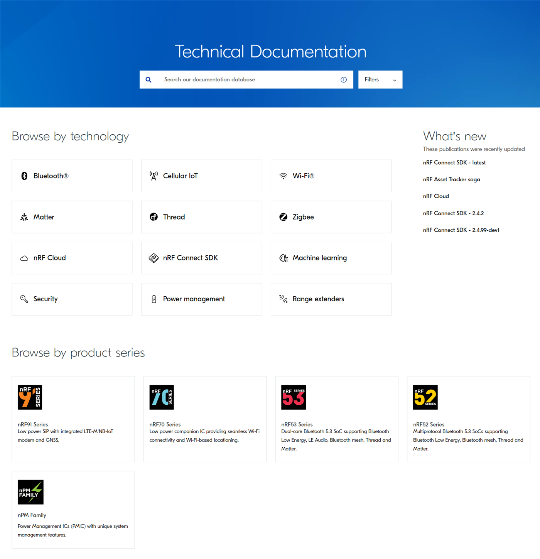Screen dimensions: 540x559
Task: Click the nRF Cloud cloud icon
Action: click(x=24, y=258)
